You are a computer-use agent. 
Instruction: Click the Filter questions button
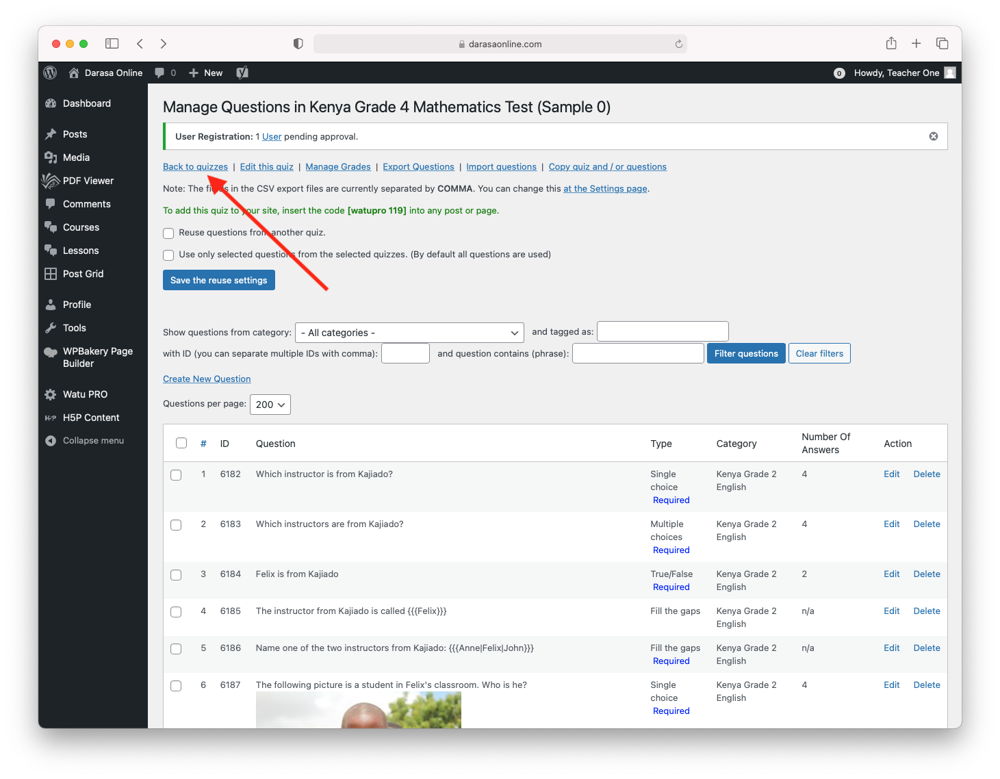coord(746,353)
